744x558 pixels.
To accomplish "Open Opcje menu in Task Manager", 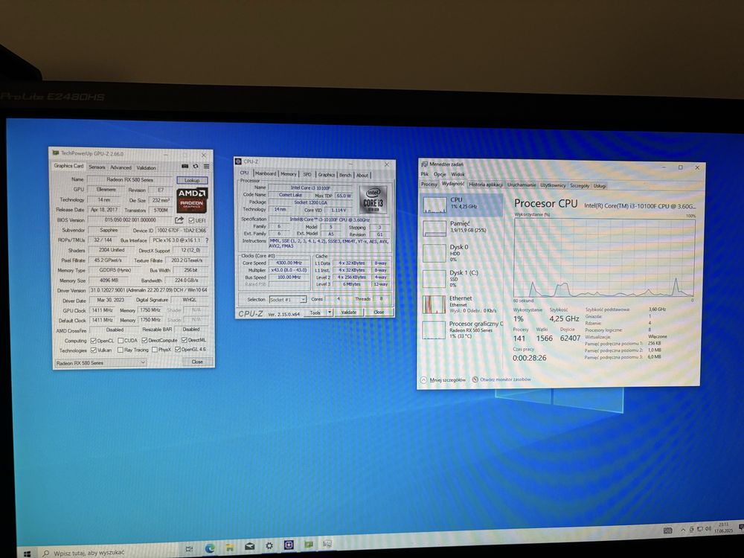I will pos(440,174).
